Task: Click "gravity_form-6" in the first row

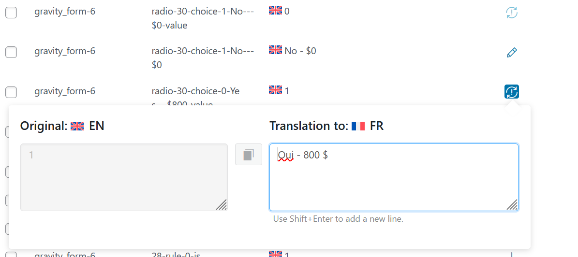Action: 65,12
